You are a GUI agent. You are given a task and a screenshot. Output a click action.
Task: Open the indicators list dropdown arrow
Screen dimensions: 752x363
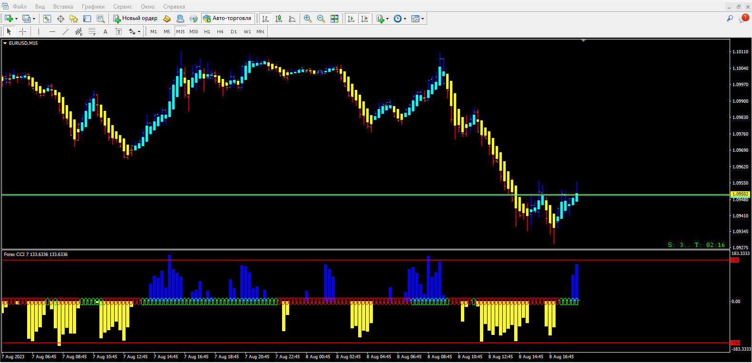tap(388, 19)
